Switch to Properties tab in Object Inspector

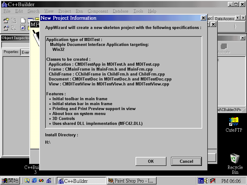point(11,52)
